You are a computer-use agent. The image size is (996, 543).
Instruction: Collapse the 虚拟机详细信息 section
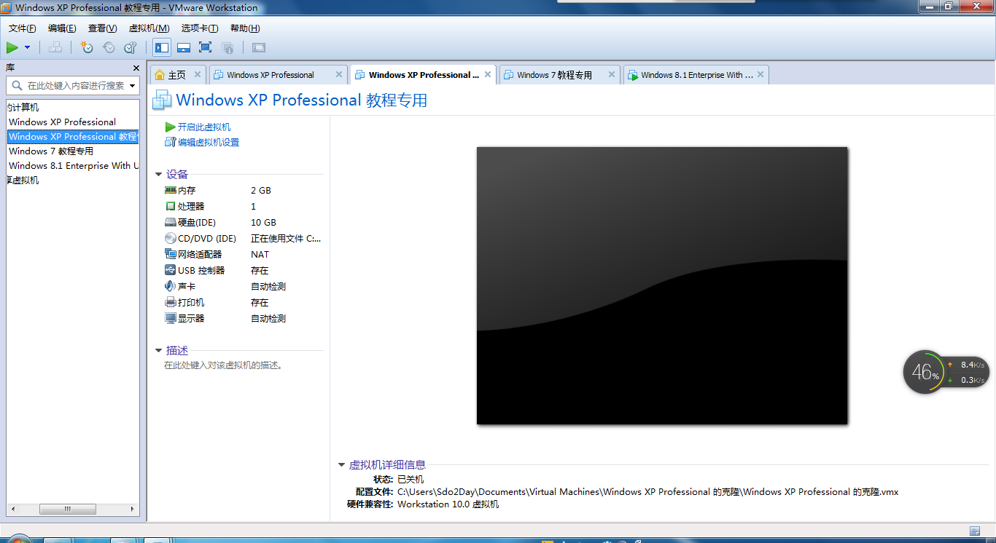coord(341,465)
